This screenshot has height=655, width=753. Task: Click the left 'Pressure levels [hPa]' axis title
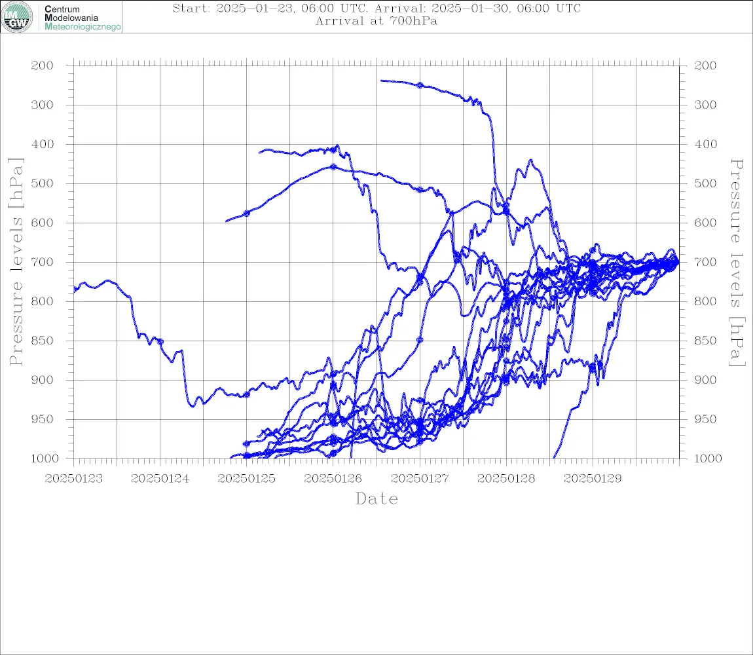click(16, 262)
